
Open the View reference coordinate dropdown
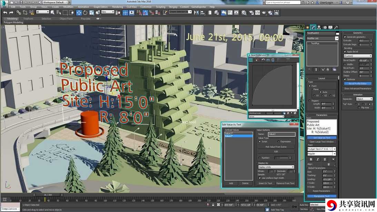[108, 12]
